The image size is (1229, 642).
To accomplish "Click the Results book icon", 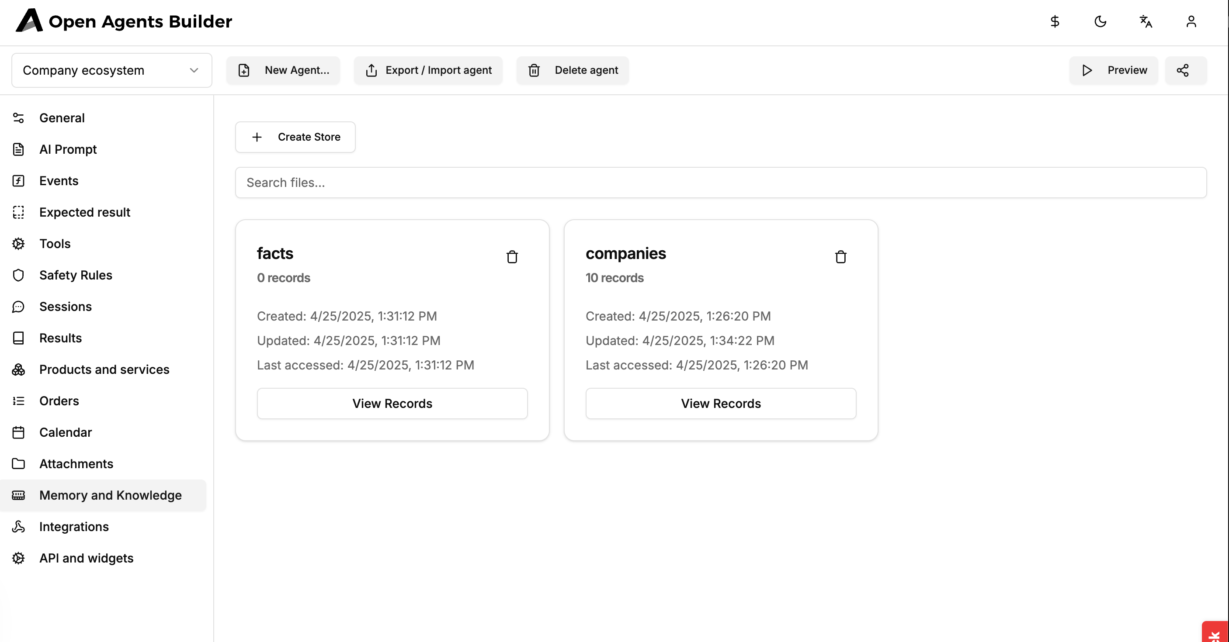I will [x=18, y=338].
